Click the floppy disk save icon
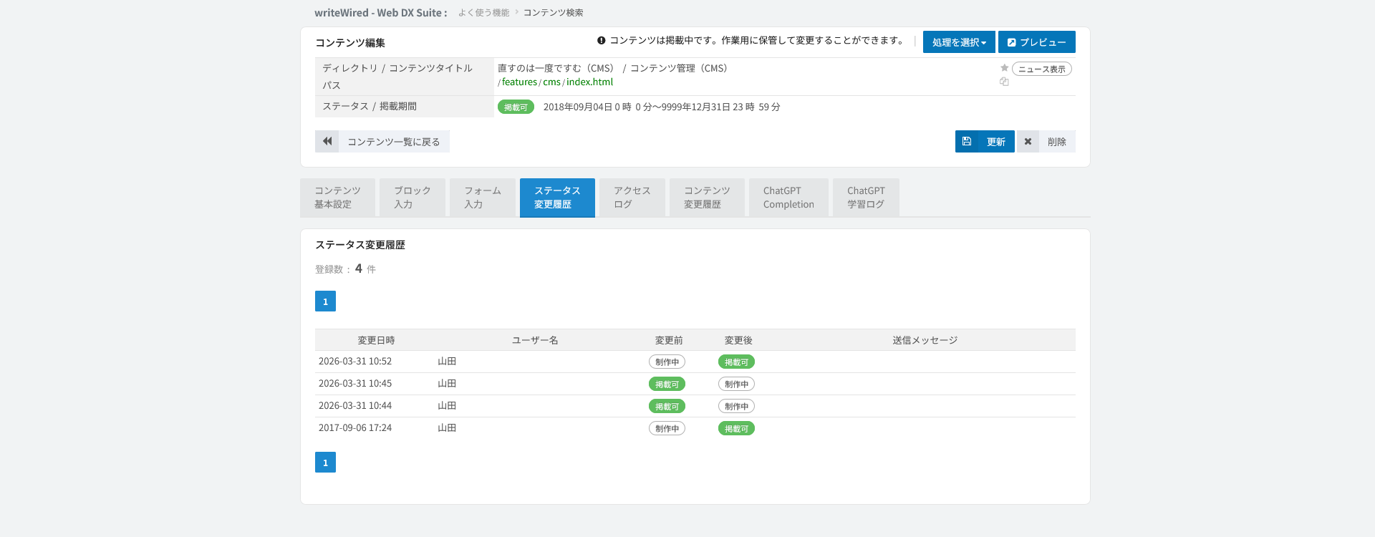This screenshot has width=1375, height=537. [966, 141]
